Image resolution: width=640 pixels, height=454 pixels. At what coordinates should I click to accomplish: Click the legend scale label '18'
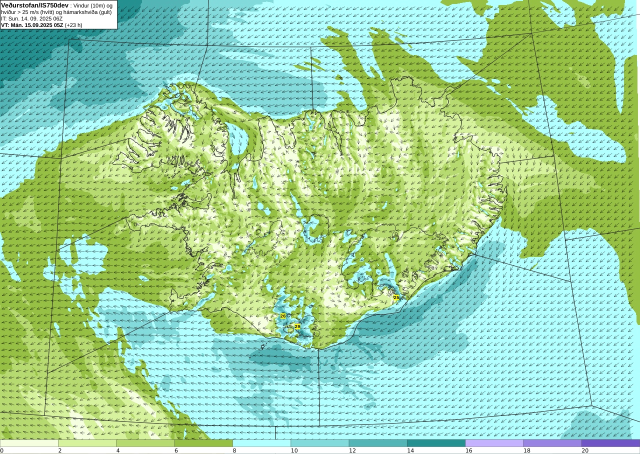pyautogui.click(x=526, y=450)
